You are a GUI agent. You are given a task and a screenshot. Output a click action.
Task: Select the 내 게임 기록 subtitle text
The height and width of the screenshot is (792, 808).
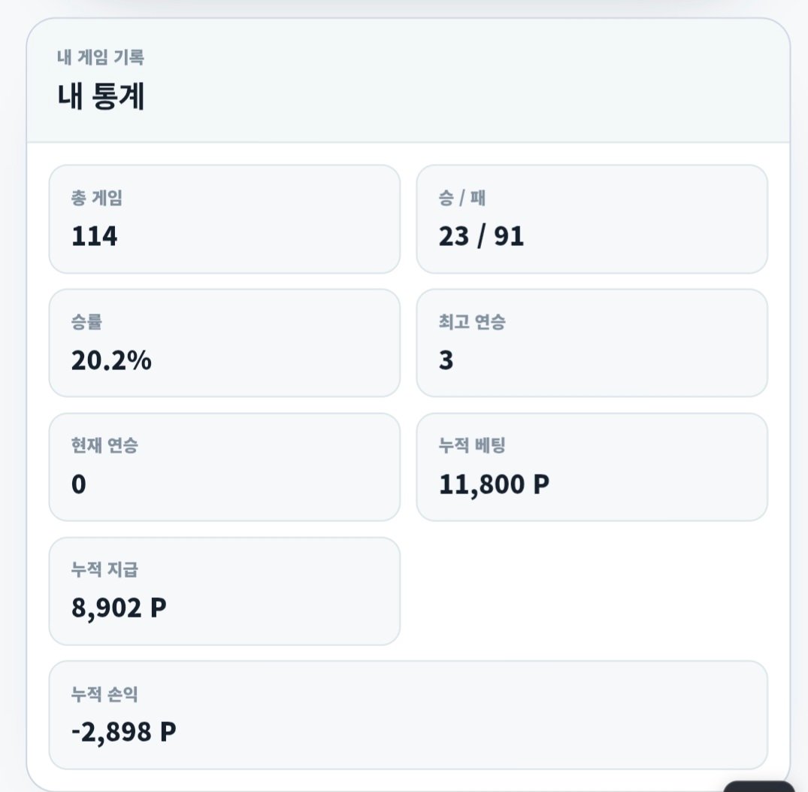[101, 57]
